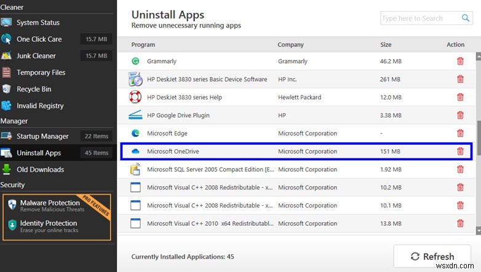Screen dimensions: 481x272
Task: Trash the 10.2 MB Visual C++ 2008 Redistributable
Action: click(460, 187)
